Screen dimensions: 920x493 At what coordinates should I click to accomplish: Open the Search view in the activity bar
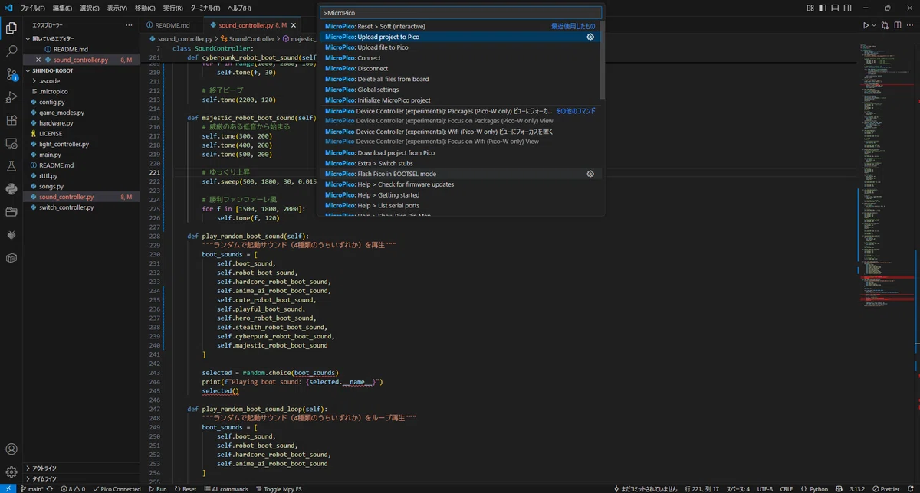coord(11,51)
